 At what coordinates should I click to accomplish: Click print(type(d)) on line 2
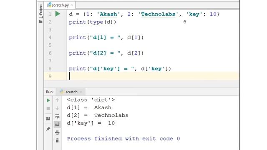(93, 22)
